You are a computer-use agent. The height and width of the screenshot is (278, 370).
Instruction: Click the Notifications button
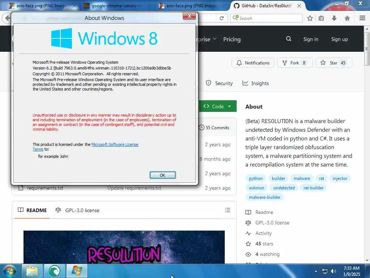(253, 63)
